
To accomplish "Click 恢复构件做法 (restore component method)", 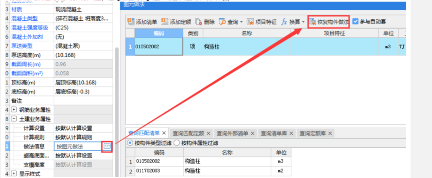I will point(329,22).
